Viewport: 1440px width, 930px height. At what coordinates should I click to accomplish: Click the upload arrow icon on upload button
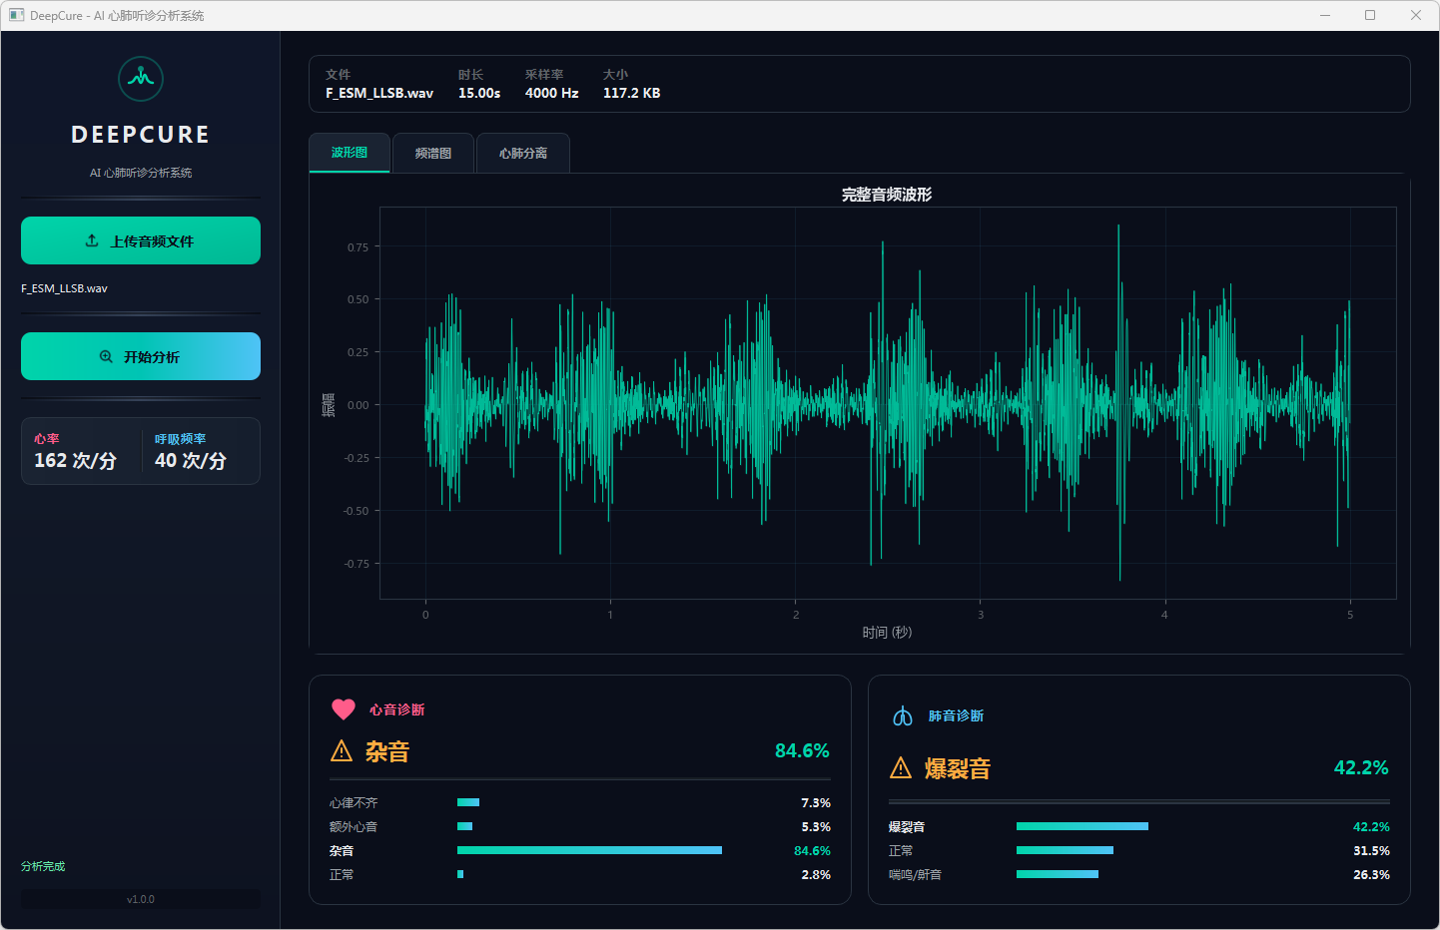pyautogui.click(x=92, y=240)
